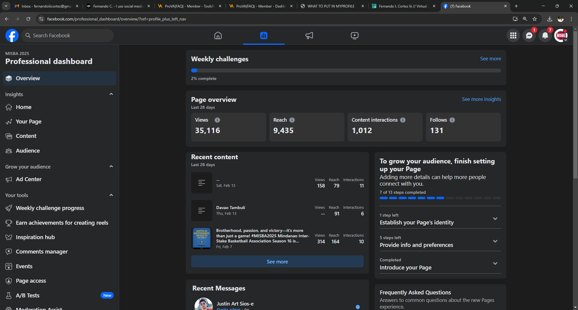Screen dimensions: 578x310
Task: Open Inspiration hub
Action: coord(60,237)
